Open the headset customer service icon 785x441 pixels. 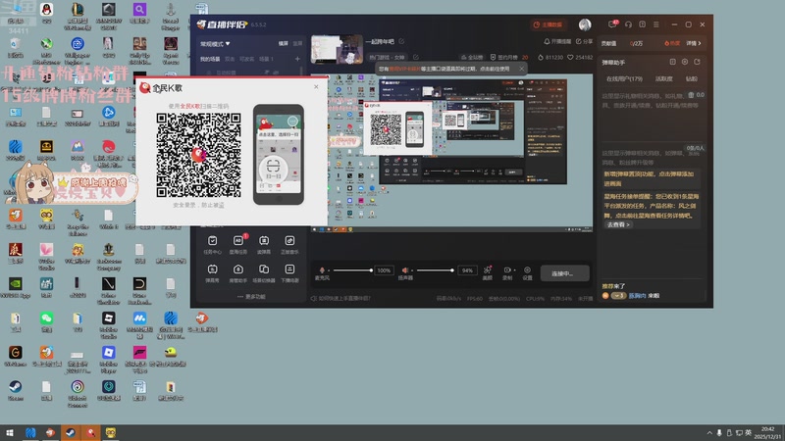point(628,24)
